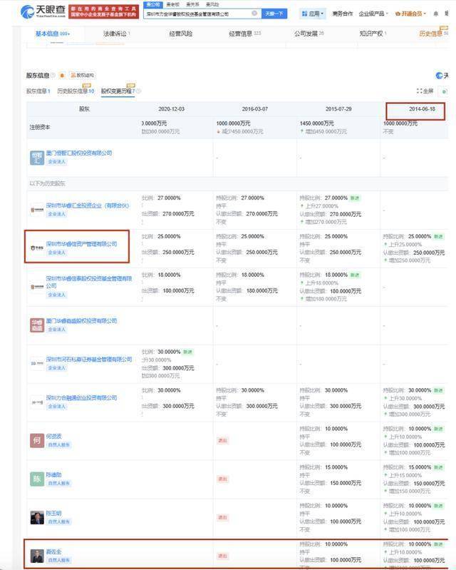Click the 华睿汇金 company logo thumbnail
The width and height of the screenshot is (456, 570).
click(36, 210)
